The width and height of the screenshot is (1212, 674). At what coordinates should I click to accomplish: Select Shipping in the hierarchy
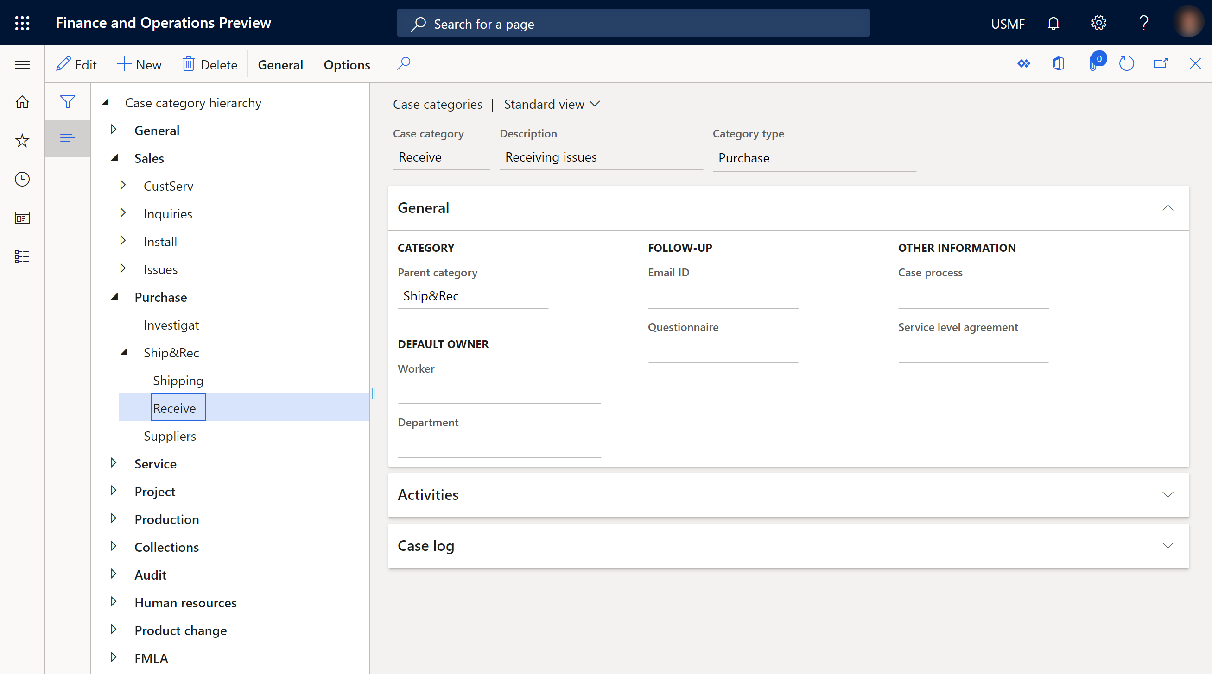pyautogui.click(x=178, y=380)
